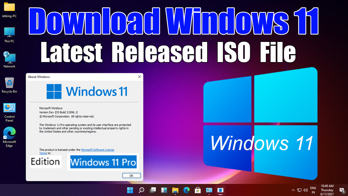Launch Microsoft Edge from desktop
Viewport: 348px width, 196px height.
[9, 137]
